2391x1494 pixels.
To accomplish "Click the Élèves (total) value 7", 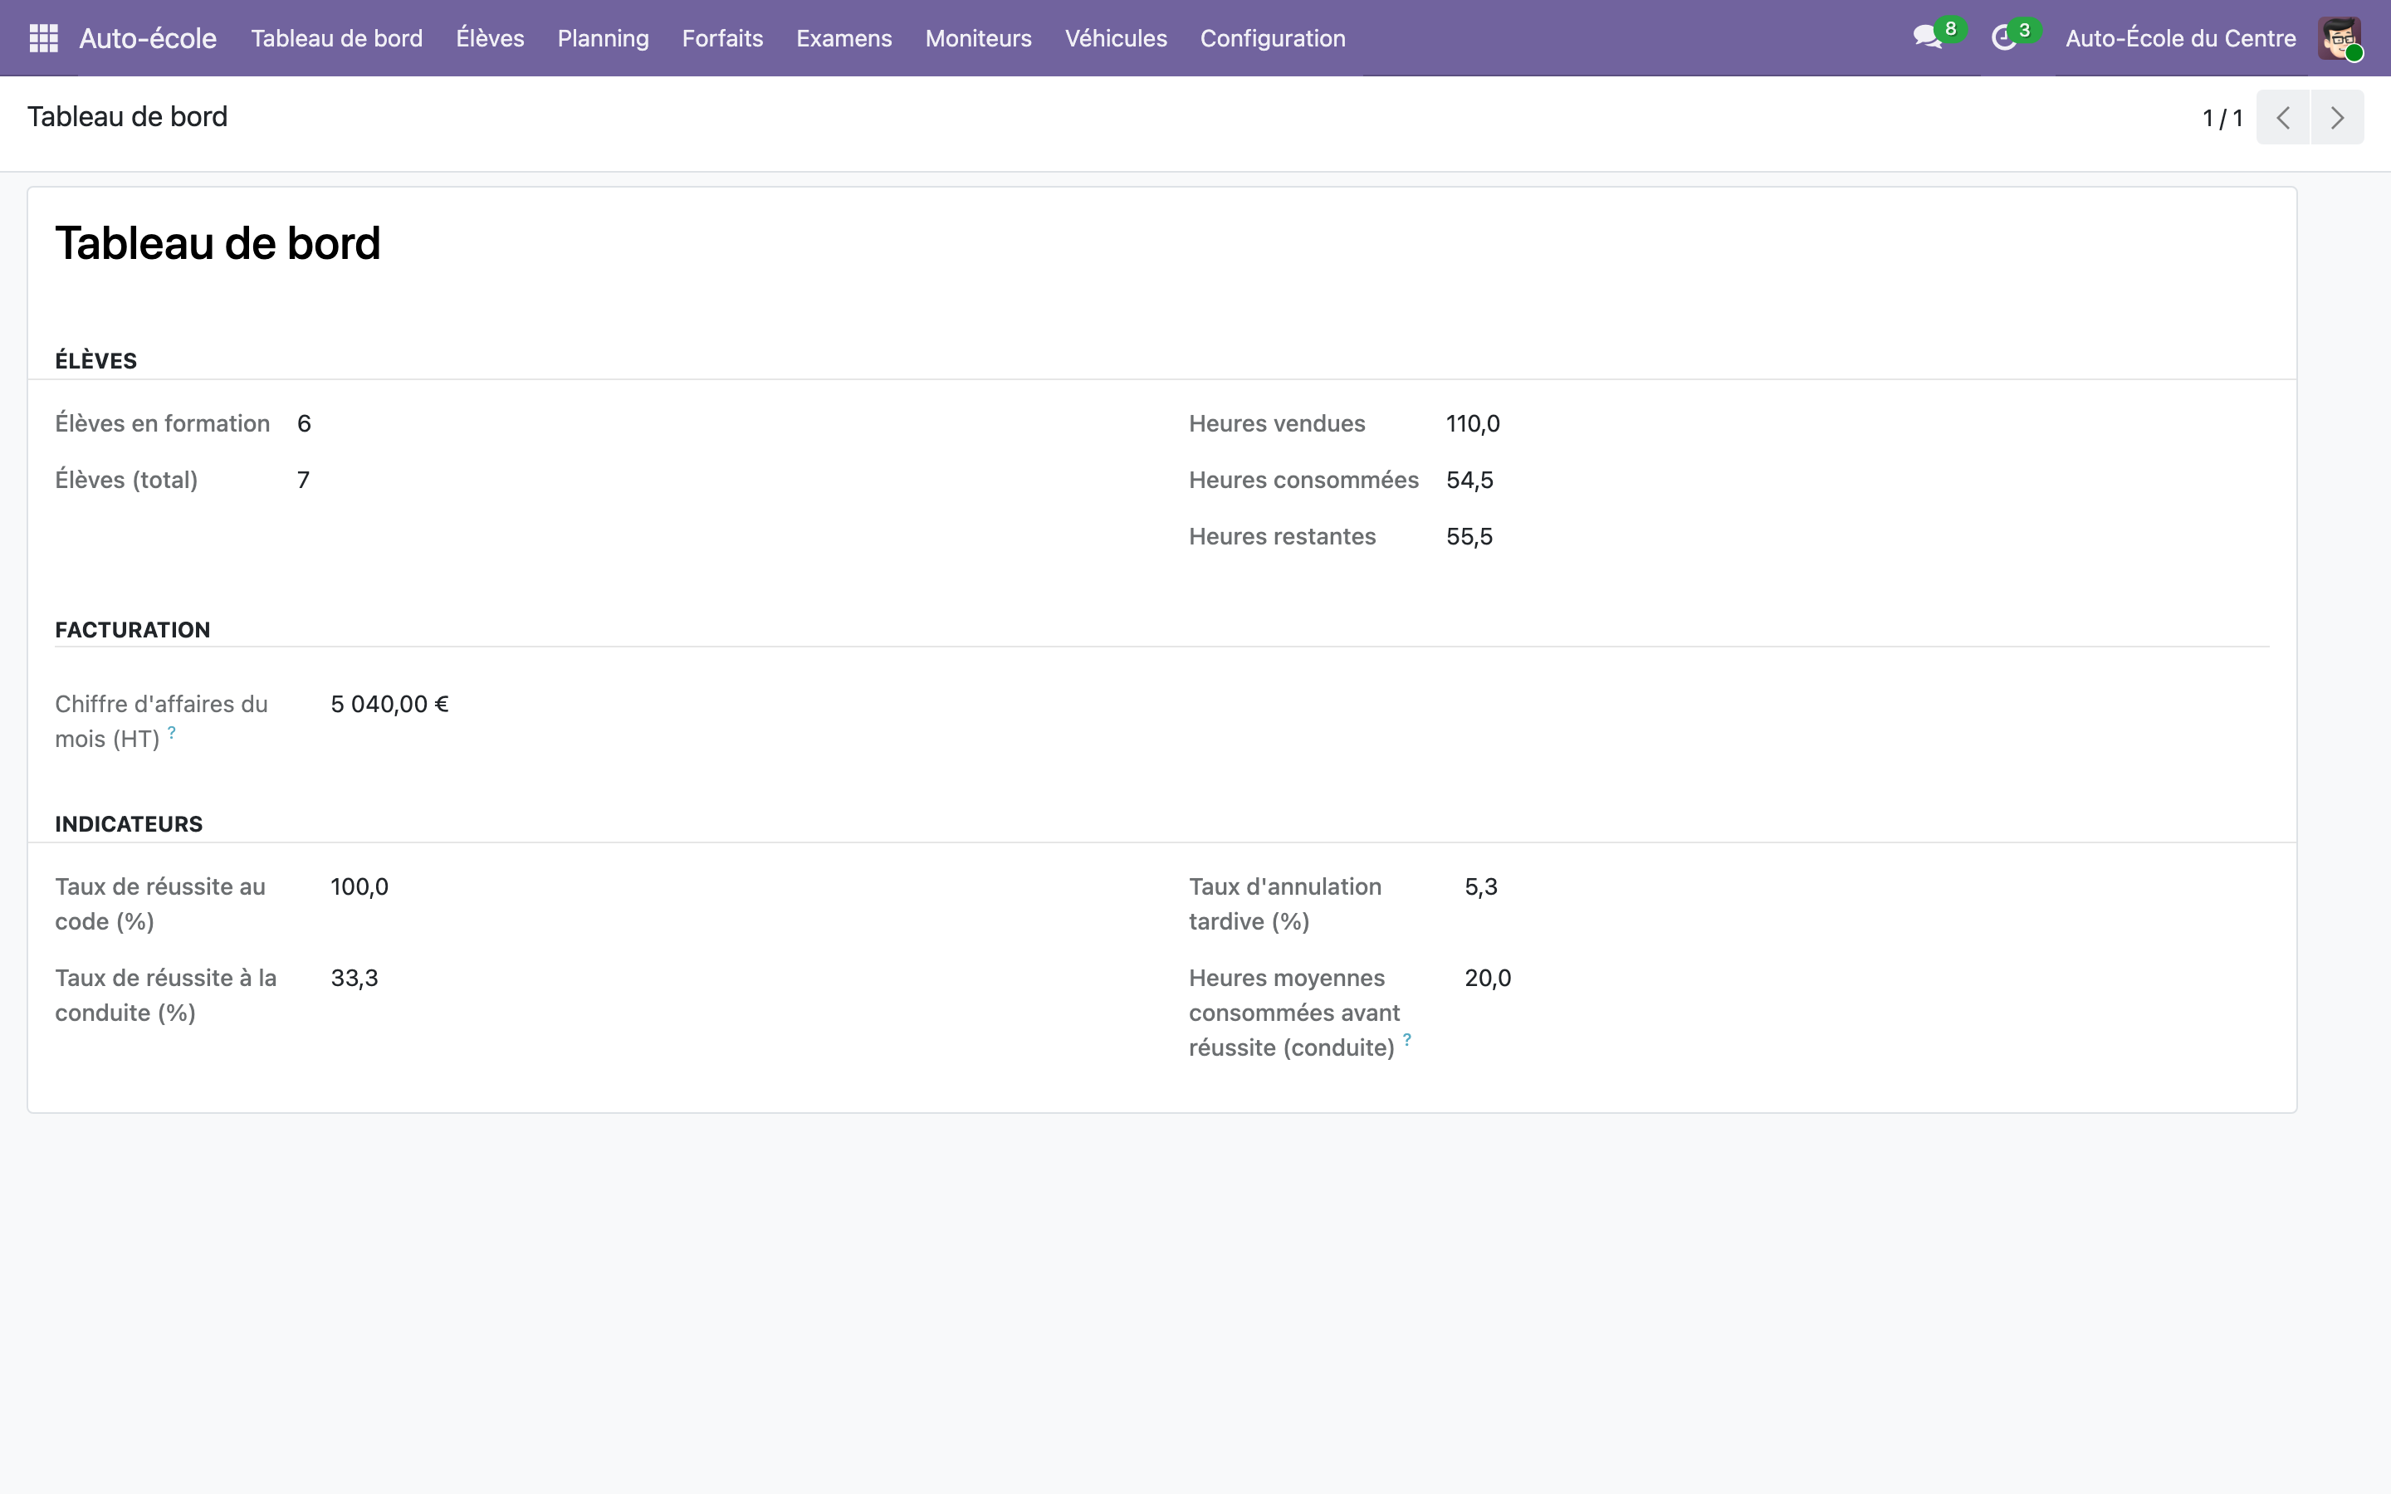I will (303, 481).
